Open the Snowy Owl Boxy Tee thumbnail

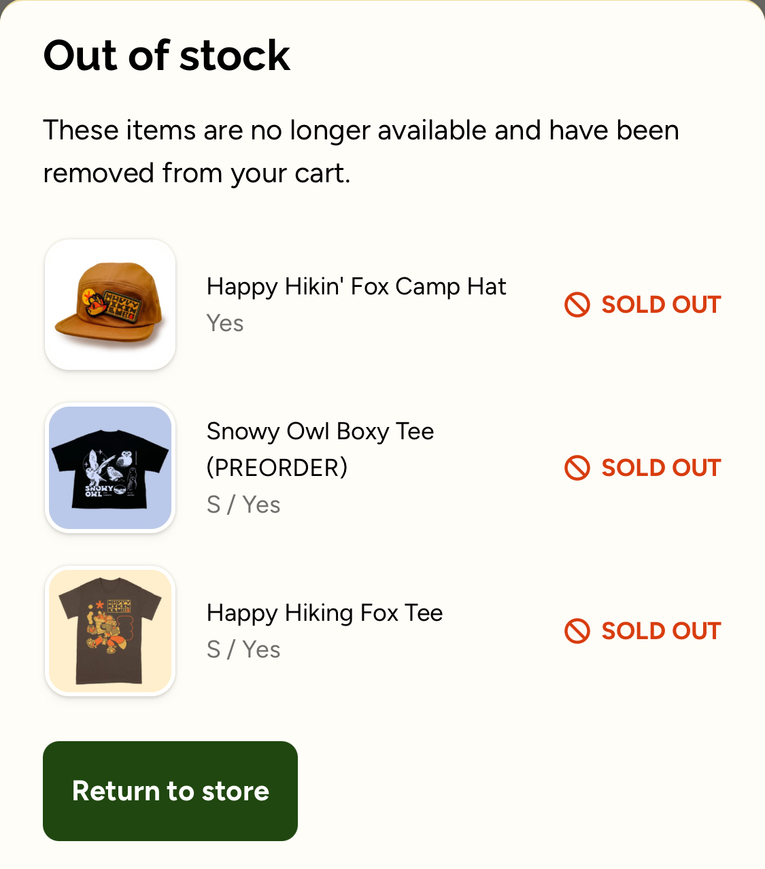110,468
